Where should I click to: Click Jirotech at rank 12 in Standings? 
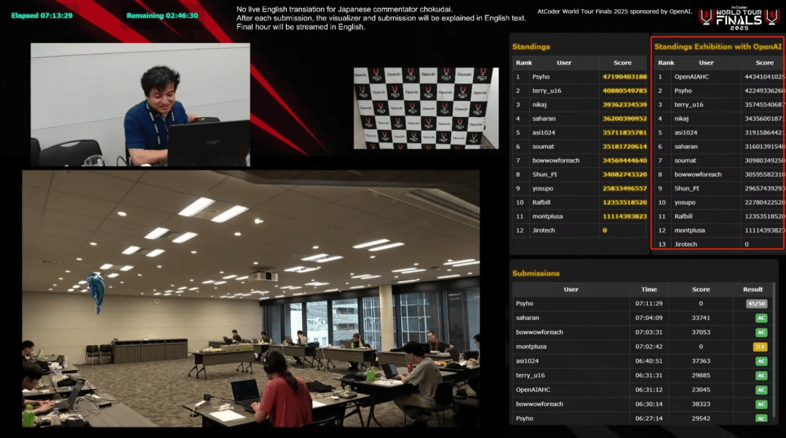pyautogui.click(x=544, y=231)
